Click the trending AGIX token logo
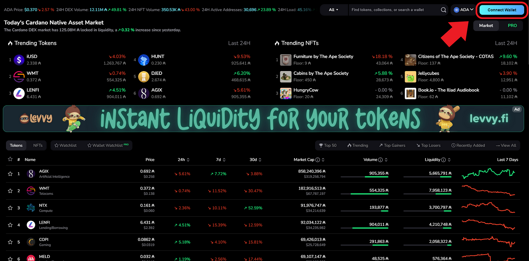 (144, 93)
